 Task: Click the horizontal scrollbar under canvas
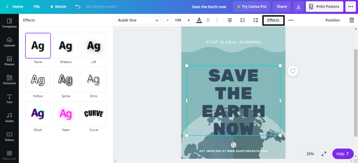point(234,161)
